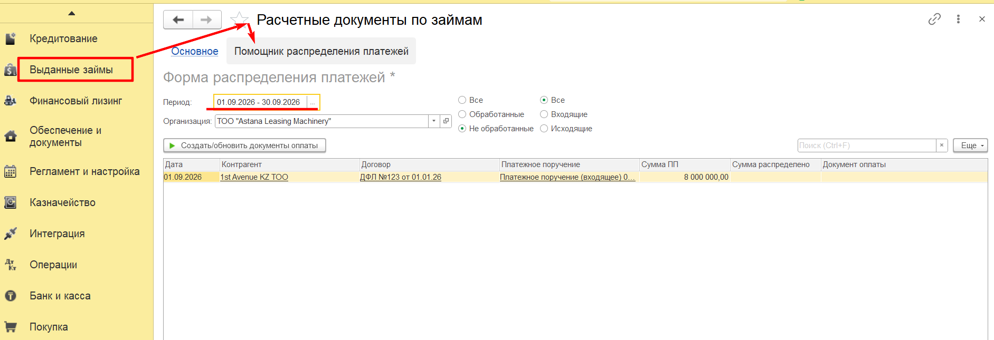Open organization card with the square icon
This screenshot has width=994, height=340.
[446, 121]
